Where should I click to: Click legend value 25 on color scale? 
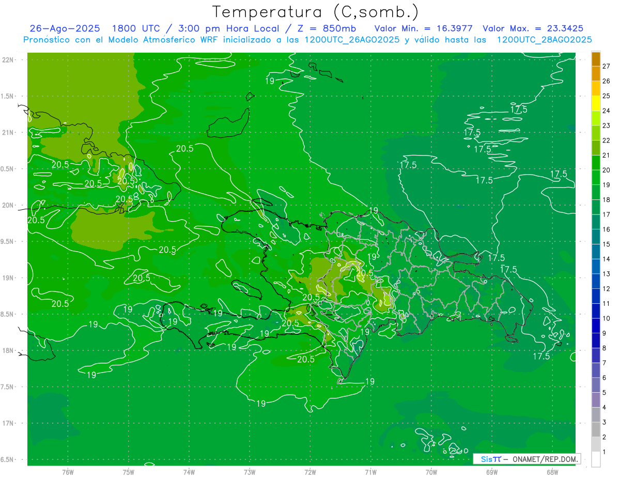607,96
